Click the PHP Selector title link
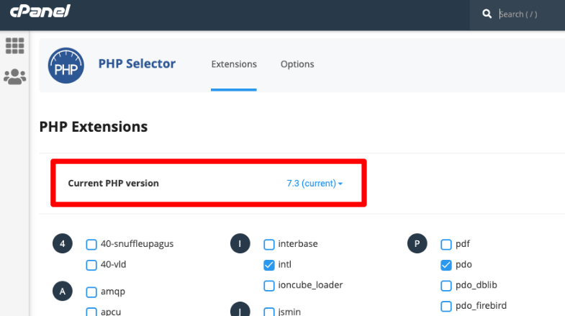 (x=137, y=64)
